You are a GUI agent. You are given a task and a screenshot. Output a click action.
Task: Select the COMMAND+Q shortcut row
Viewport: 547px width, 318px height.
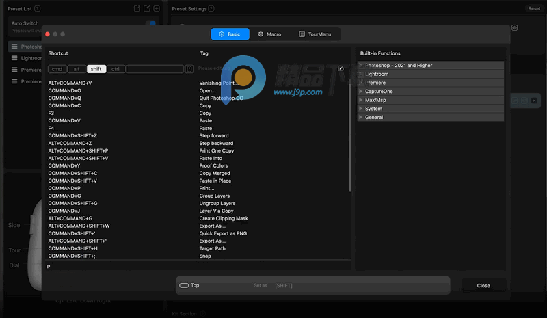(x=198, y=98)
